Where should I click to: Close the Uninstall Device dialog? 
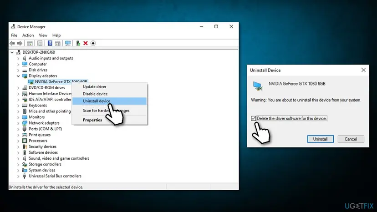363,70
